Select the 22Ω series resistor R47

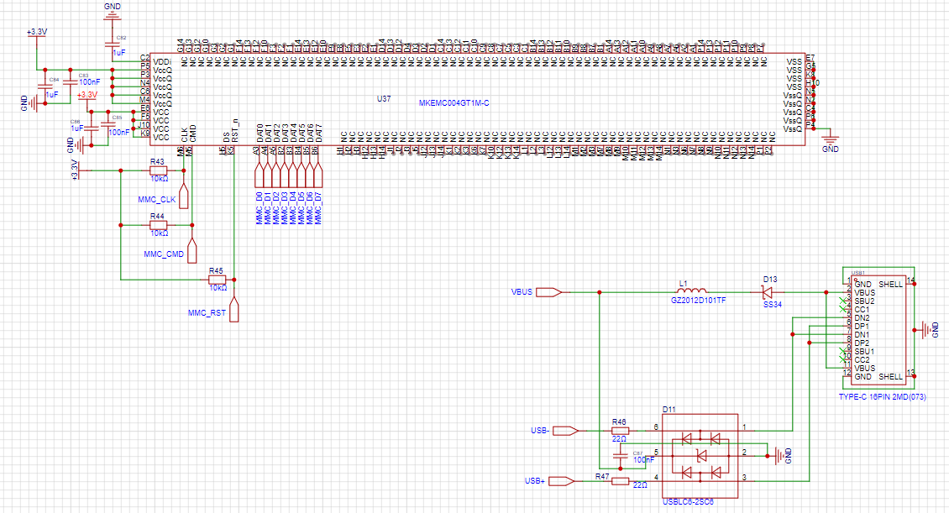click(619, 480)
